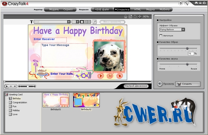Toggle the Автопуск checkbox
208x135 pixels.
pos(161,36)
